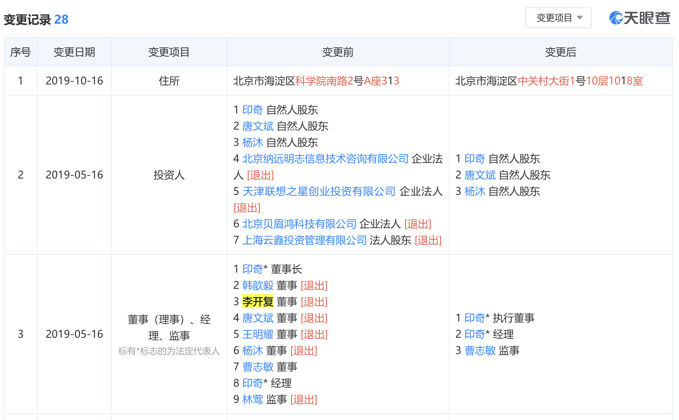This screenshot has width=679, height=420.
Task: Click highlighted name 李开复
Action: 258,301
